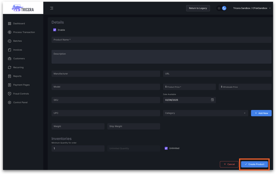Focus the Product Name input field

pyautogui.click(x=162, y=40)
